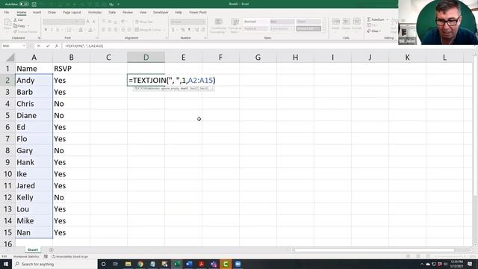478x269 pixels.
Task: Select the Format Painter tool
Action: (x=25, y=31)
